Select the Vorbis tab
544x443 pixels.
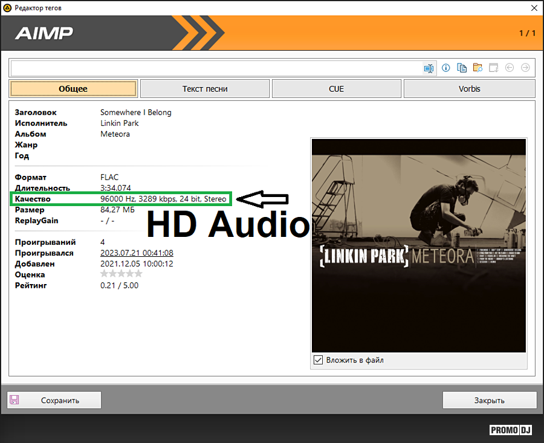469,89
